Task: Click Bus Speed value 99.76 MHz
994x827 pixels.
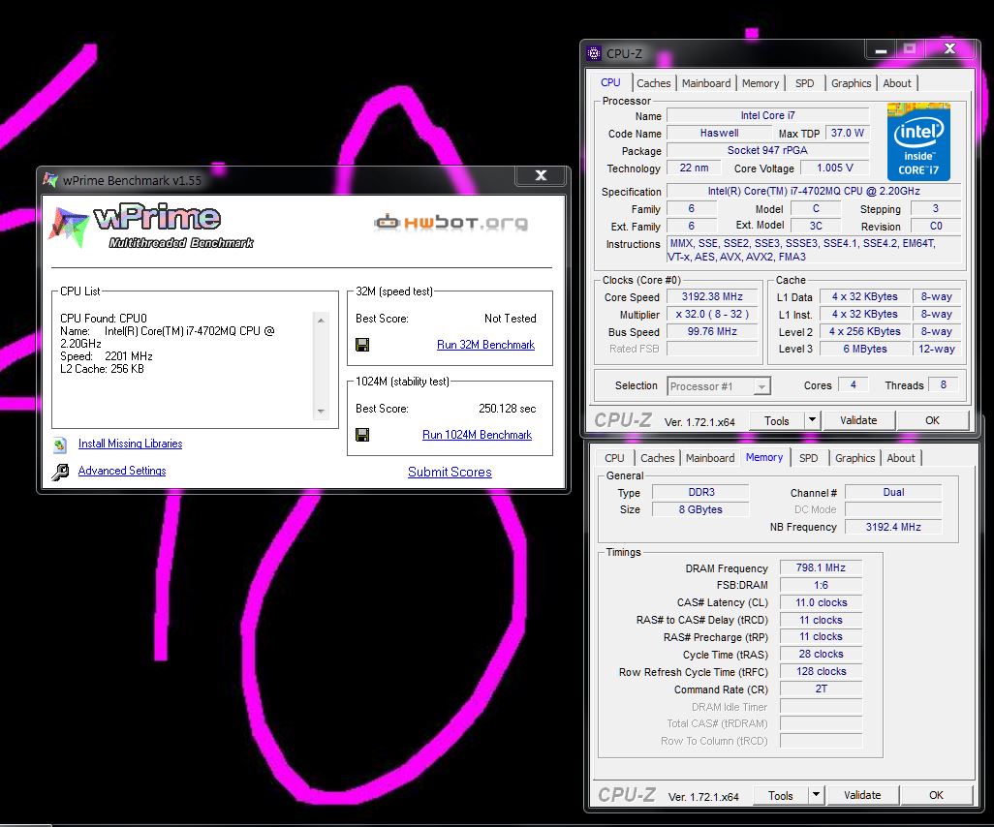Action: (x=712, y=331)
